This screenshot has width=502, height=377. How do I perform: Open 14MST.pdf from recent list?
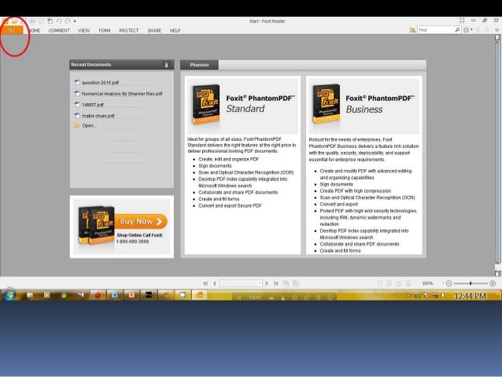coord(93,105)
